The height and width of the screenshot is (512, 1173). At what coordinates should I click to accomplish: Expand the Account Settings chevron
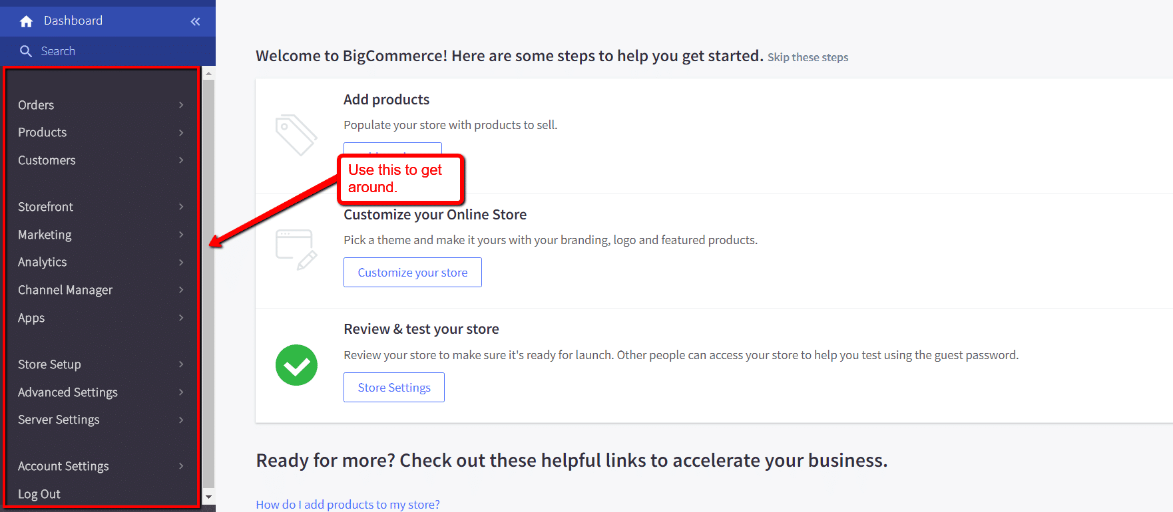[x=181, y=466]
